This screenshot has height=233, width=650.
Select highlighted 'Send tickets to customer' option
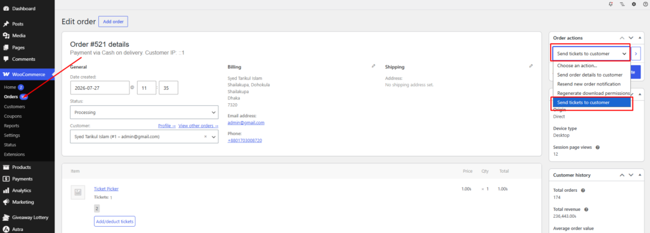click(x=592, y=103)
